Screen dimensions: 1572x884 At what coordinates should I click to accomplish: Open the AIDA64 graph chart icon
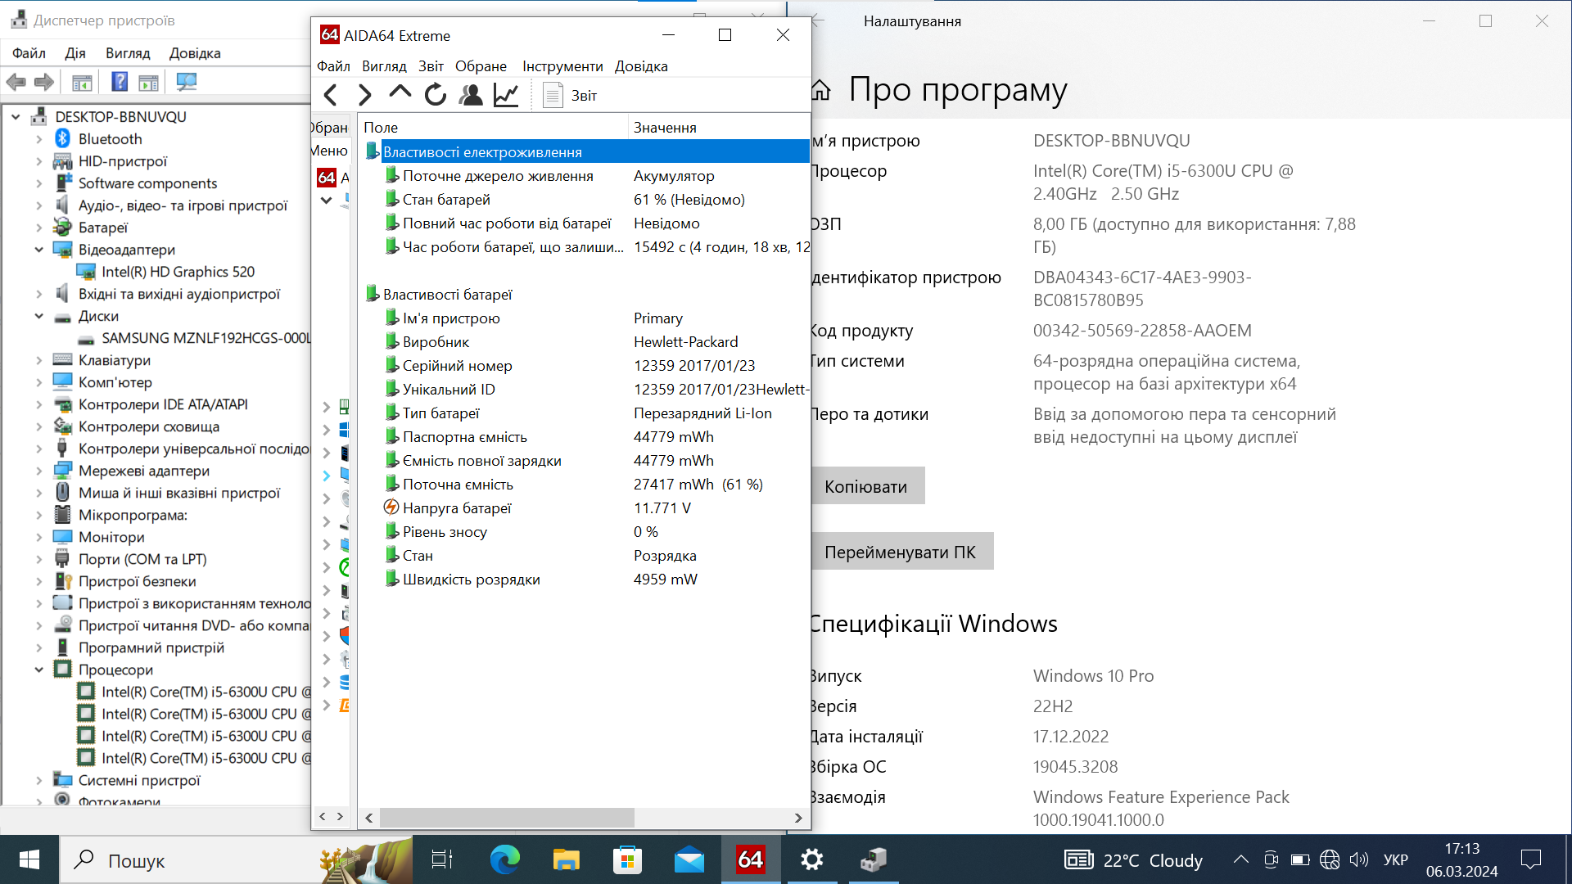[506, 95]
